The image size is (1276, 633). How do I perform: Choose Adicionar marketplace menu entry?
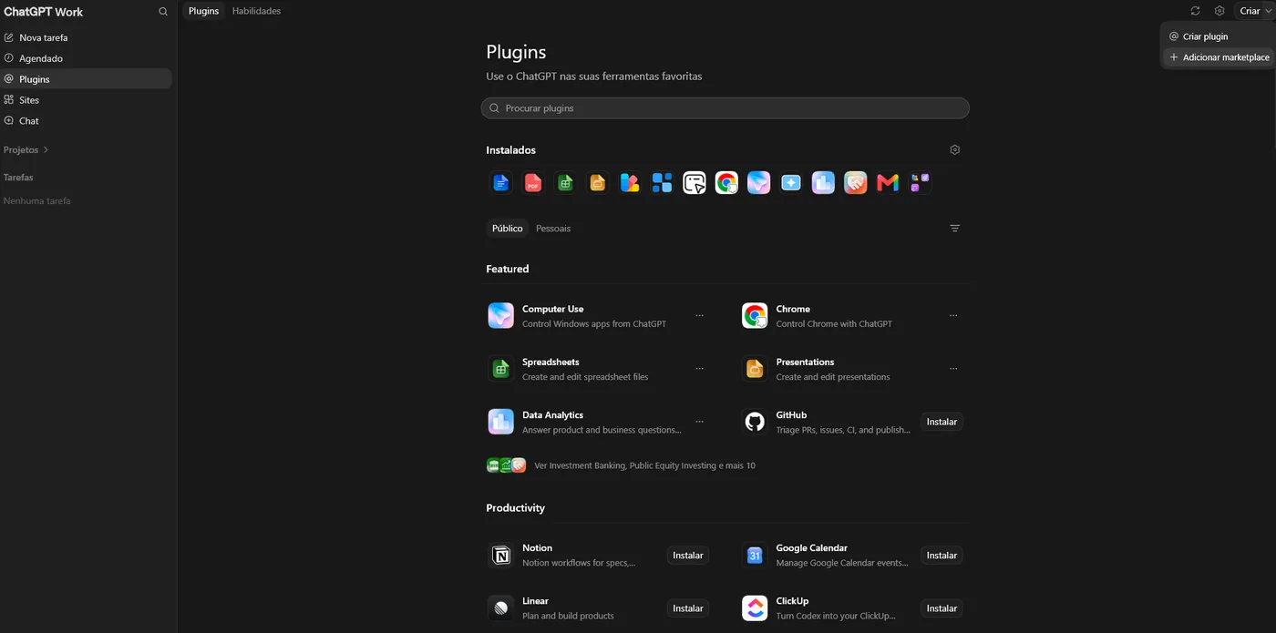(1218, 57)
